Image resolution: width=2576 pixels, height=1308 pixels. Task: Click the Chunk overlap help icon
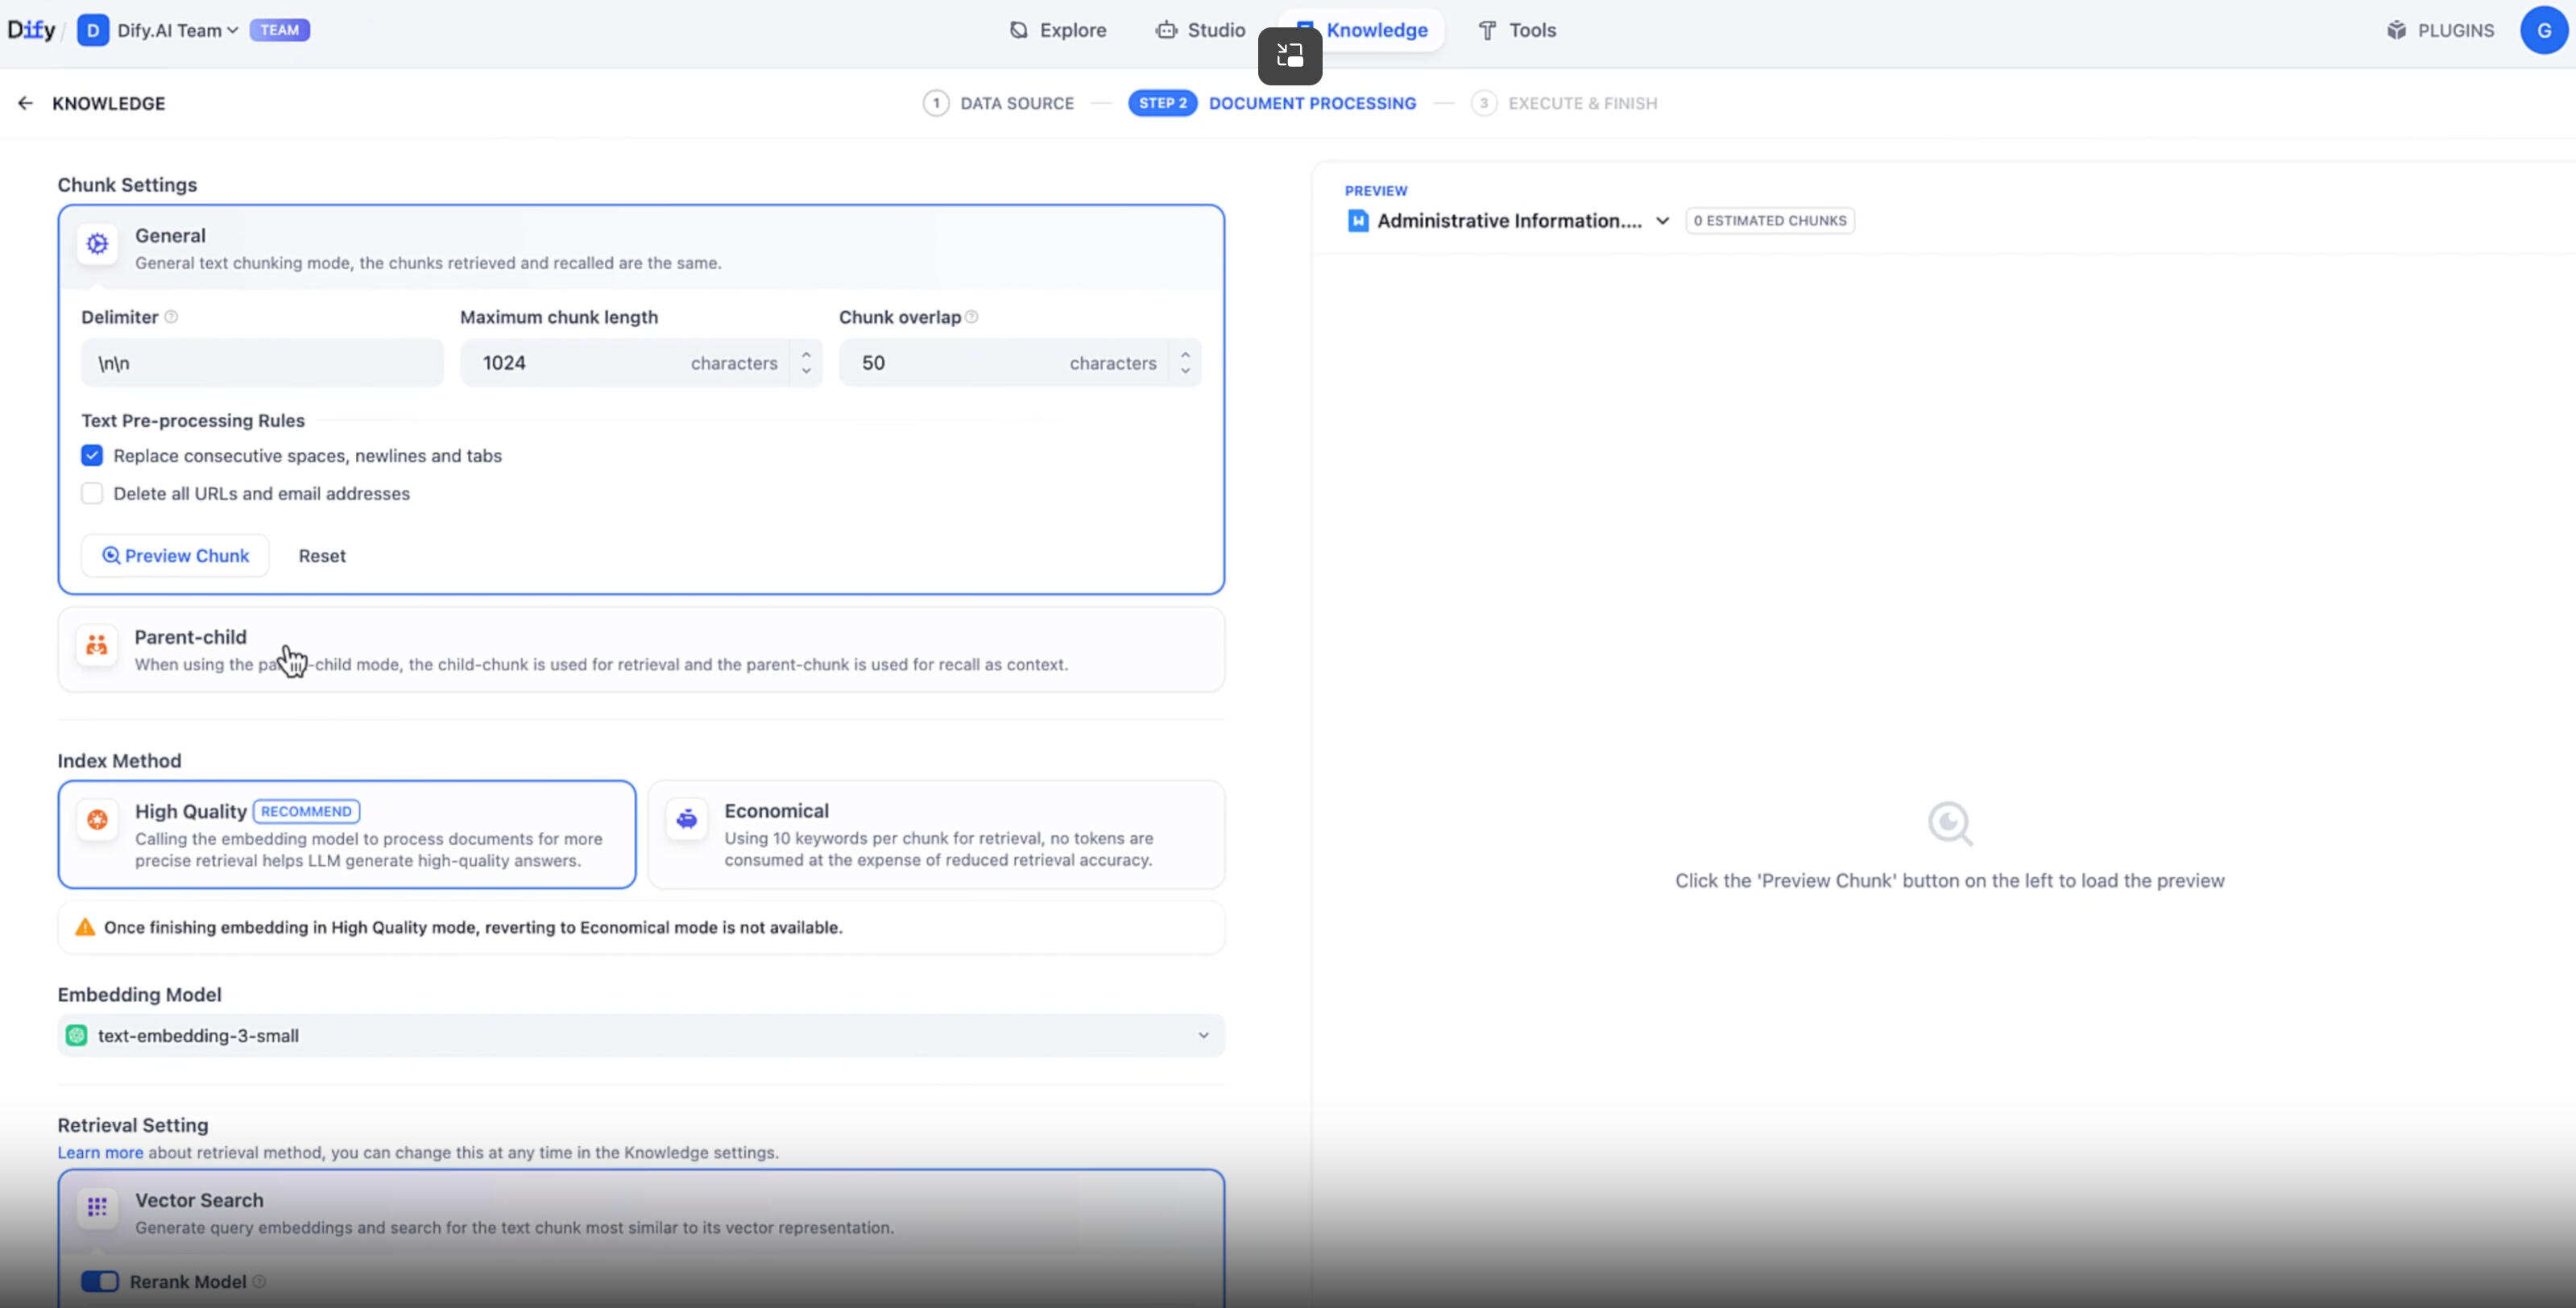click(x=971, y=317)
